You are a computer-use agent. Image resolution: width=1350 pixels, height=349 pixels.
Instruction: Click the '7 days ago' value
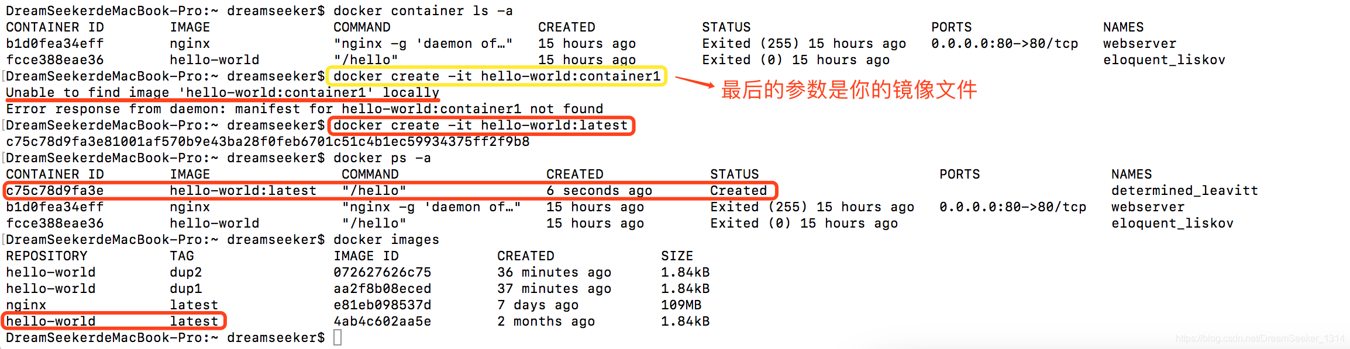538,305
